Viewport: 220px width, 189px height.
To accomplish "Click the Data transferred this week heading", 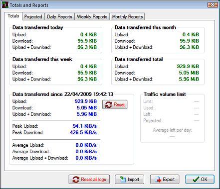I will (x=42, y=59).
